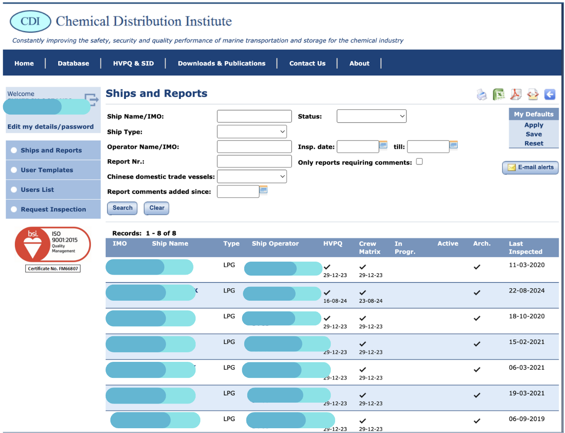Open the calendar picker for Insp. date

click(383, 146)
